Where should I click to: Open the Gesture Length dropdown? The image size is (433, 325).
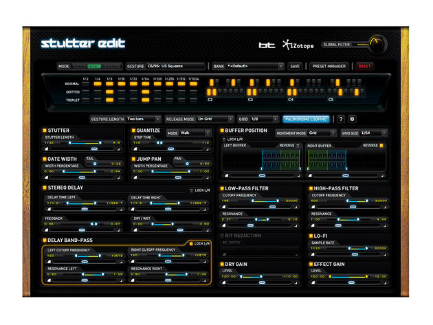click(x=144, y=119)
